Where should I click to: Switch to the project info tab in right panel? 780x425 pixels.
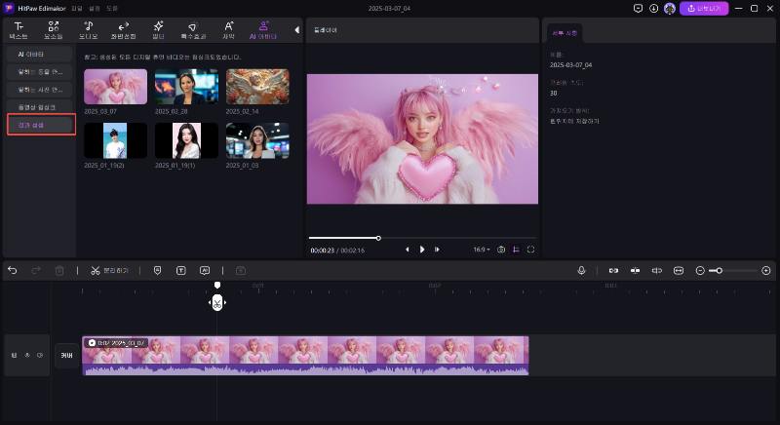pyautogui.click(x=565, y=33)
